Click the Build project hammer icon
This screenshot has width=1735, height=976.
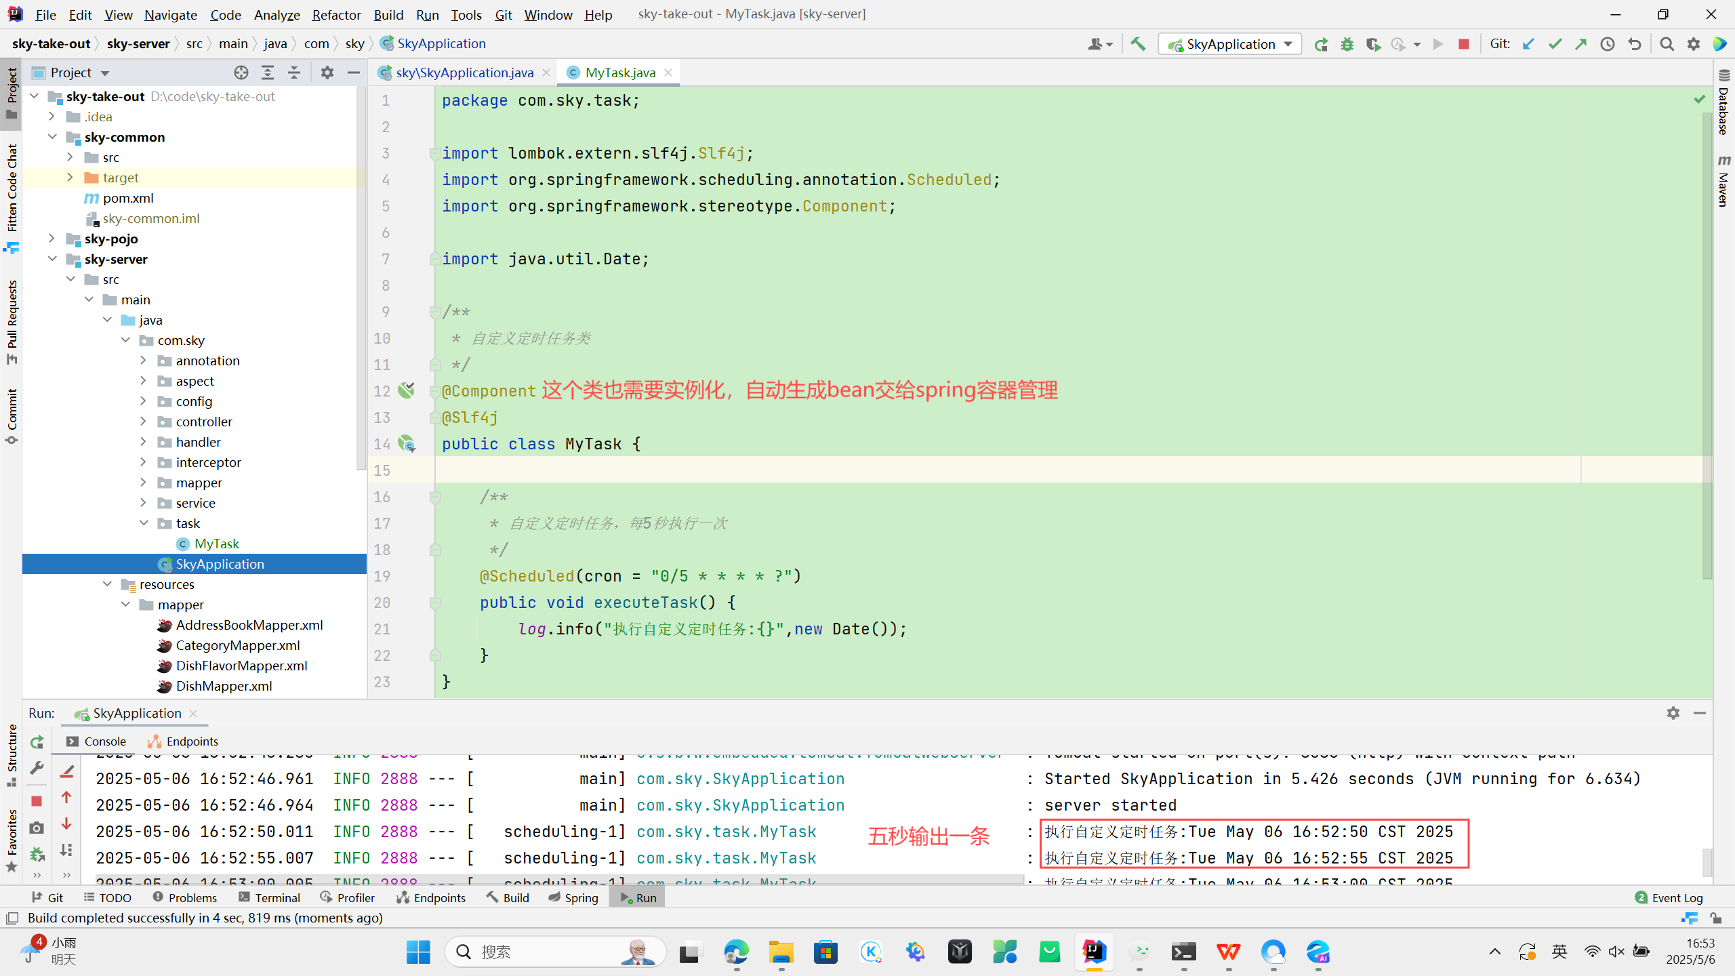pyautogui.click(x=1138, y=44)
